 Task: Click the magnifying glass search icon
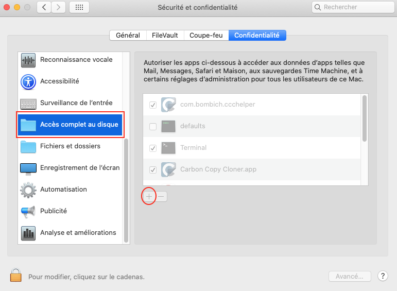tap(318, 7)
